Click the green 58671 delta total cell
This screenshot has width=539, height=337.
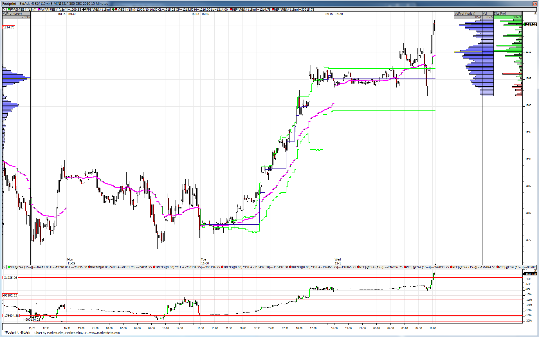pos(507,17)
